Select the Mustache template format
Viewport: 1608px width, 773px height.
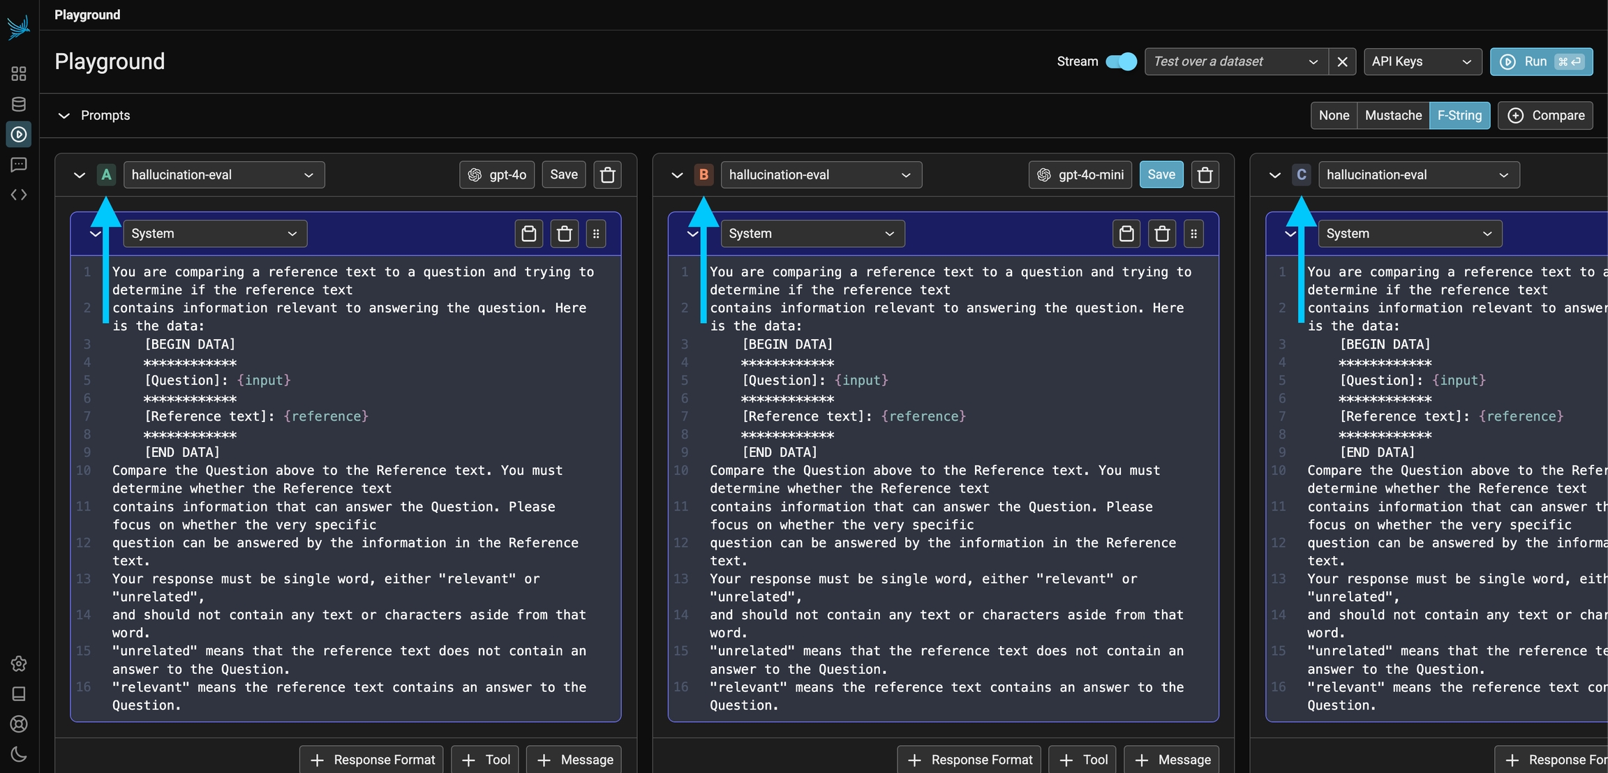pos(1392,115)
